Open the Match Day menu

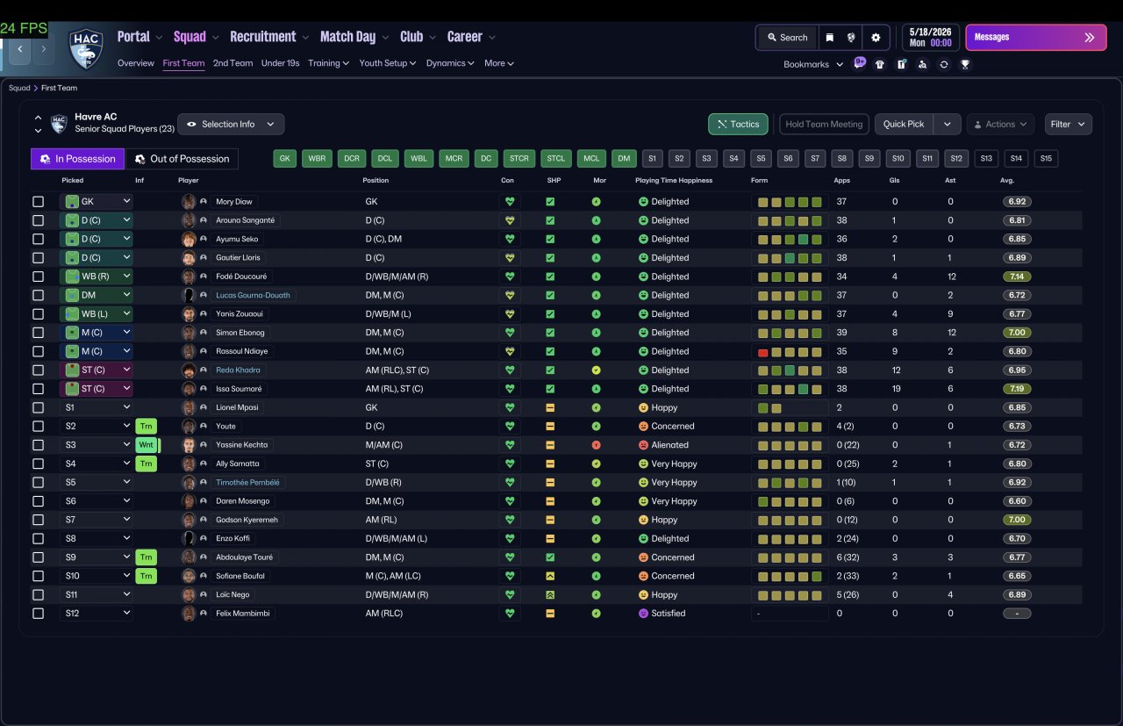tap(354, 37)
